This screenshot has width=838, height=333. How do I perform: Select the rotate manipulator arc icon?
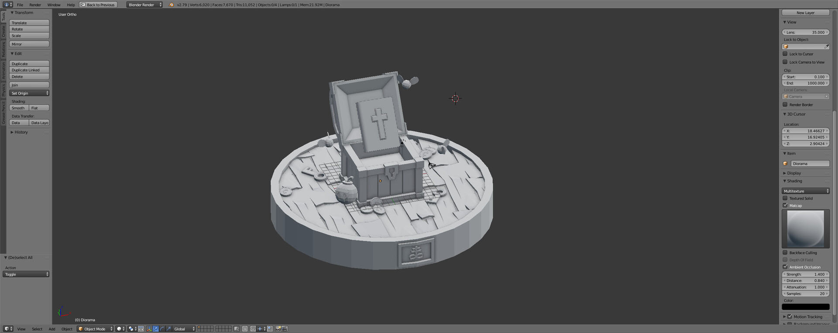point(162,329)
